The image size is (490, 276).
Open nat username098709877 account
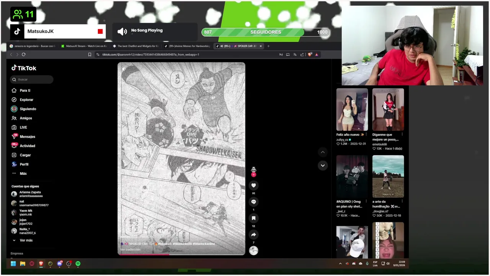(x=30, y=203)
